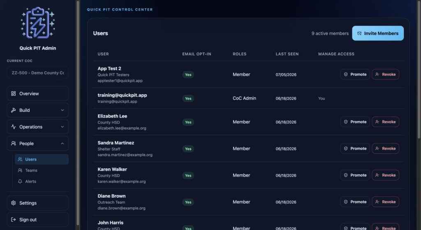Click the Sign out arrow icon
This screenshot has height=230, width=421.
(x=14, y=220)
